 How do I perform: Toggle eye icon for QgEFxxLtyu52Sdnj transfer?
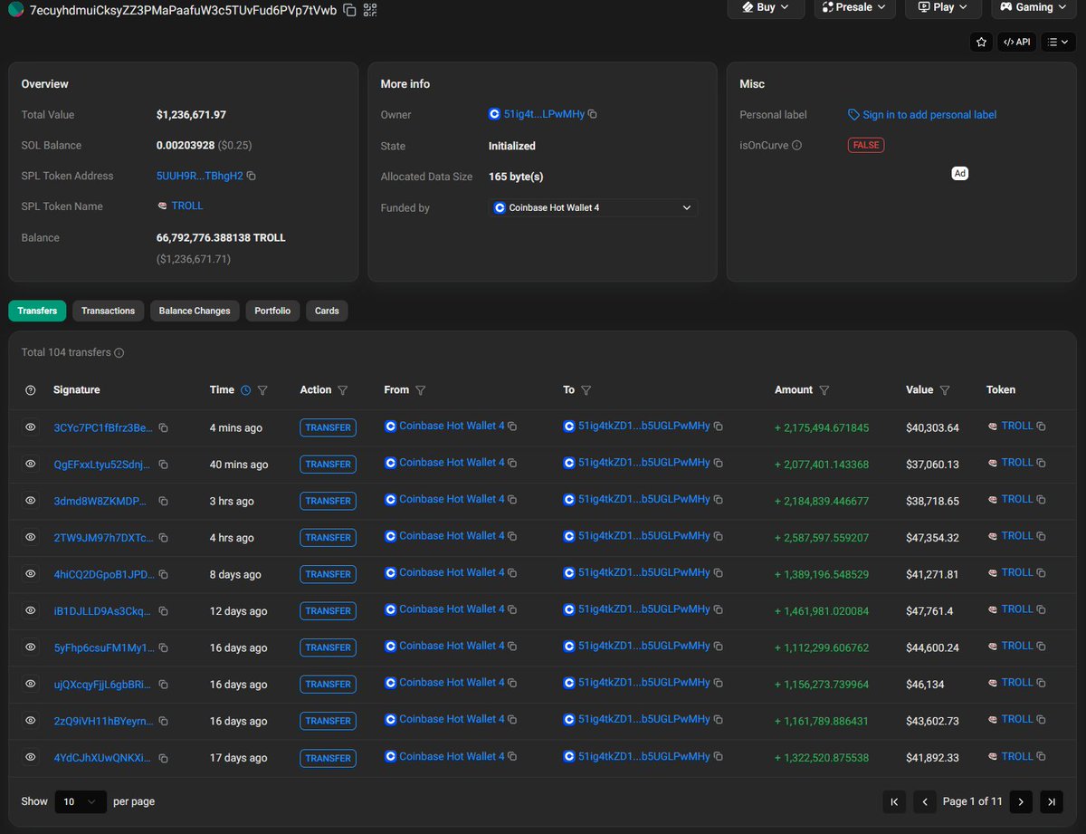31,464
